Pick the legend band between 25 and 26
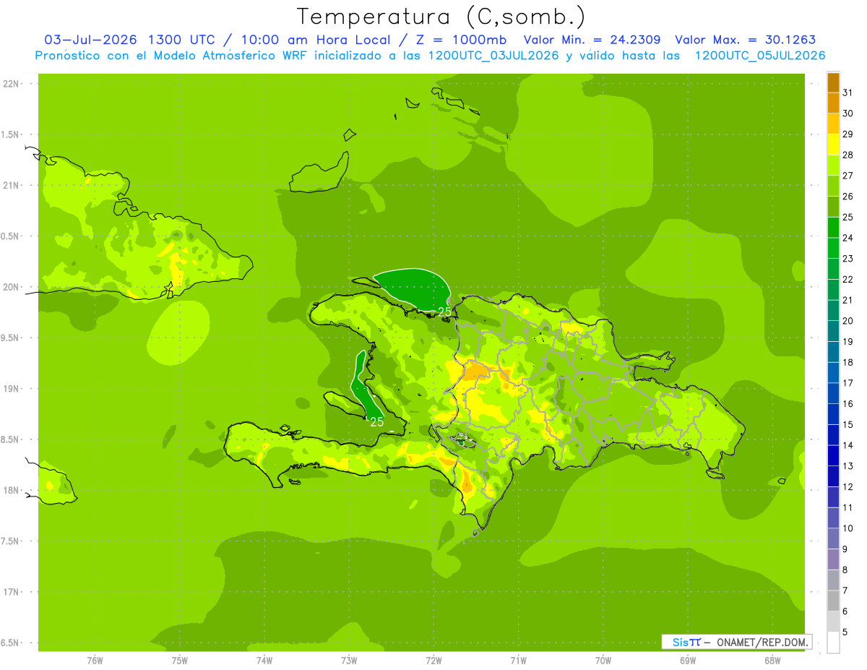The height and width of the screenshot is (670, 867). (833, 206)
